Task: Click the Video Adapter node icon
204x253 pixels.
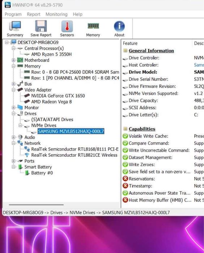Action: click(x=20, y=89)
